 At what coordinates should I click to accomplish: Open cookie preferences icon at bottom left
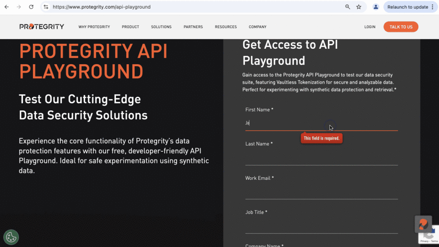coord(11,237)
